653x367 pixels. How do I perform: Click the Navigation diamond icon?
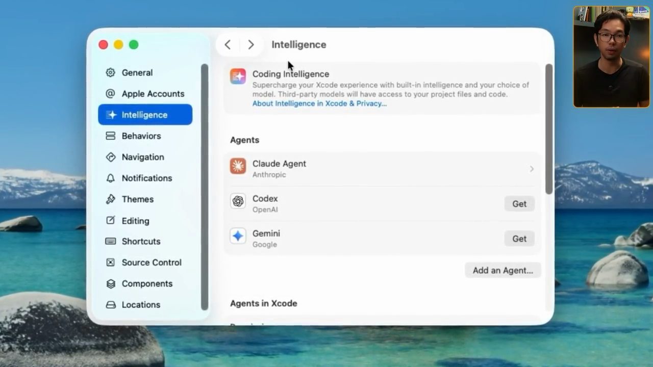110,157
